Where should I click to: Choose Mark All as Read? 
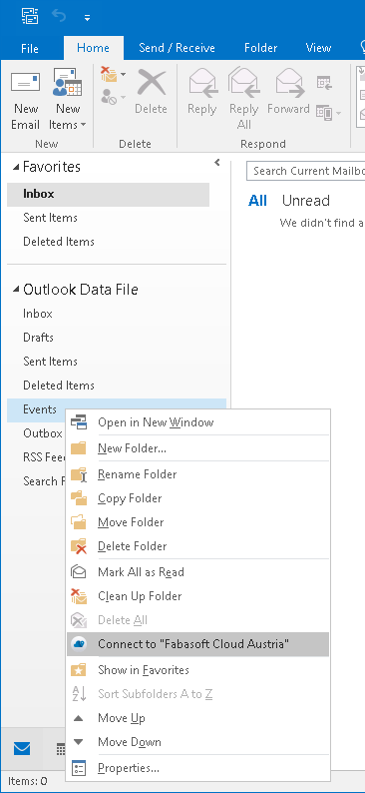(197, 572)
